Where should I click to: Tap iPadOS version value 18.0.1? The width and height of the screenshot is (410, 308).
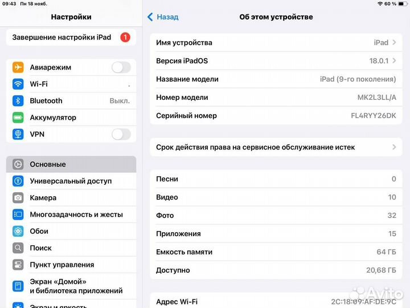tap(379, 61)
